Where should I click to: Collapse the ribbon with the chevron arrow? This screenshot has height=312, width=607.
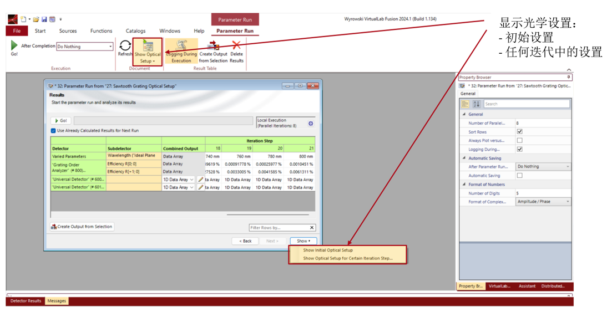pyautogui.click(x=569, y=70)
